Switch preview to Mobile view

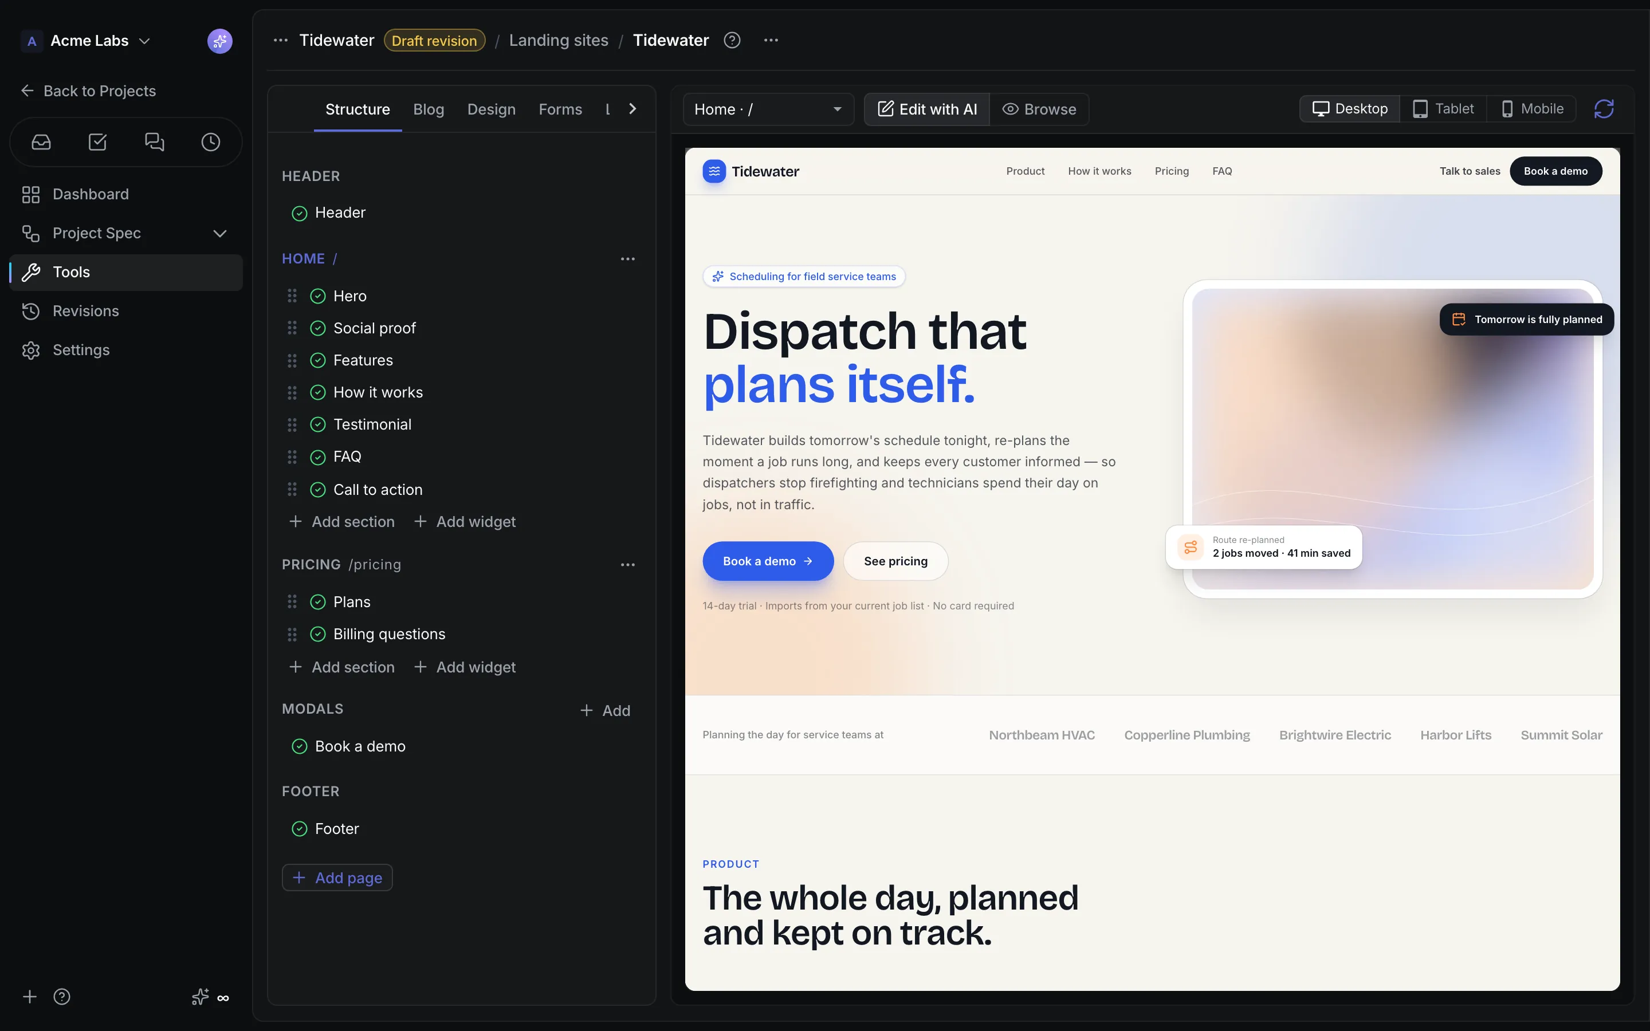click(x=1531, y=109)
